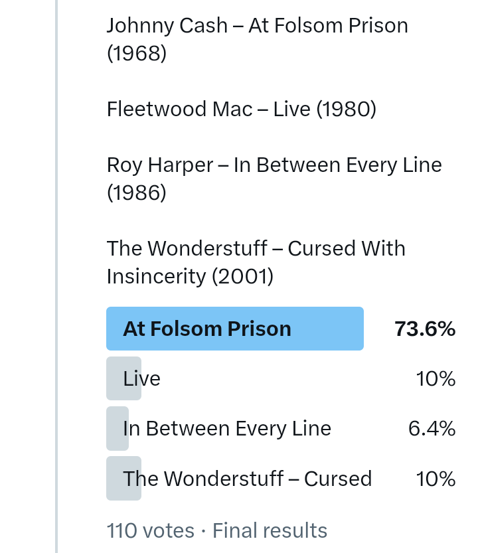Click the 110 votes count
Image resolution: width=478 pixels, height=553 pixels.
click(x=151, y=531)
